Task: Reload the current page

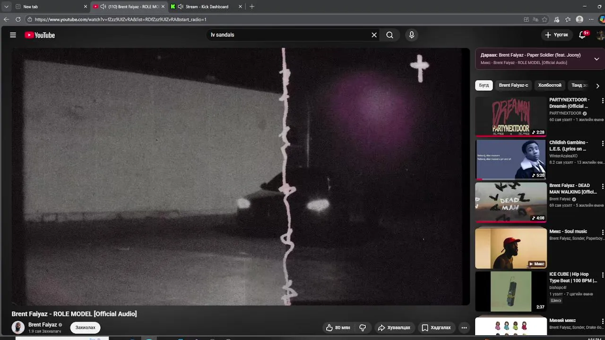Action: point(18,19)
